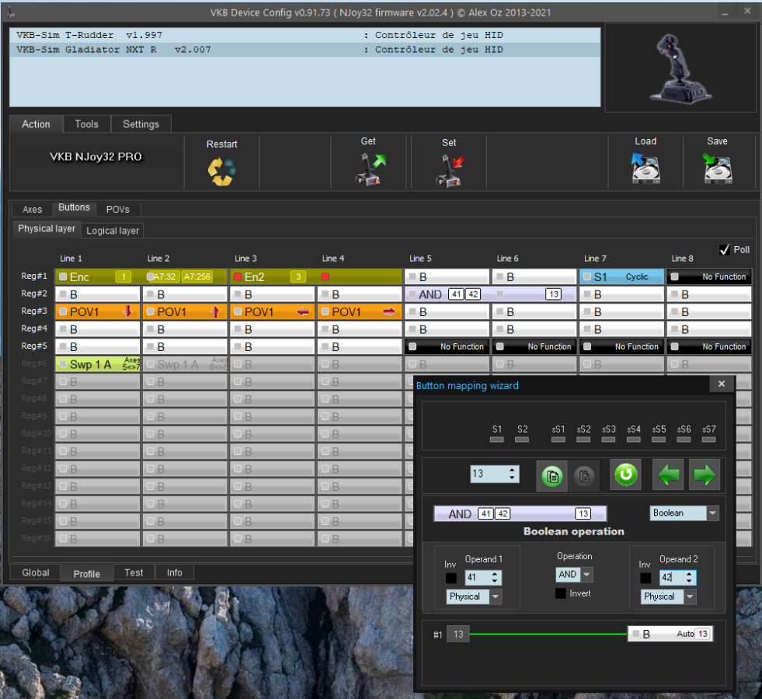The width and height of the screenshot is (762, 699).
Task: Click the Set settings joystick icon
Action: tap(449, 170)
